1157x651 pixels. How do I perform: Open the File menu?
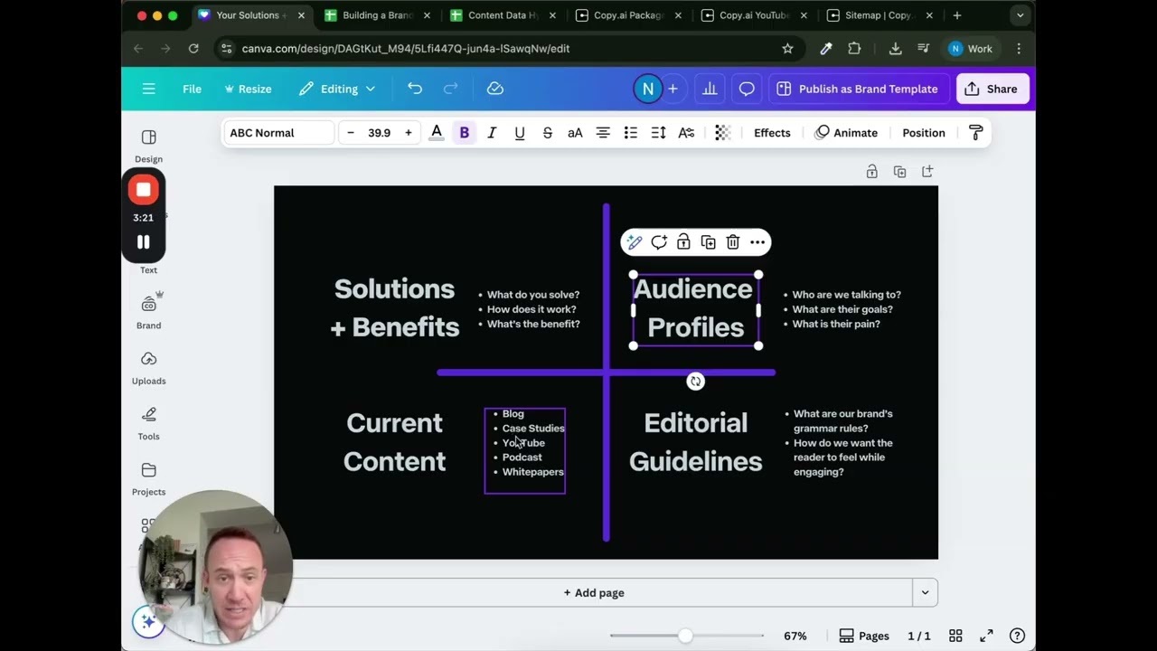192,89
